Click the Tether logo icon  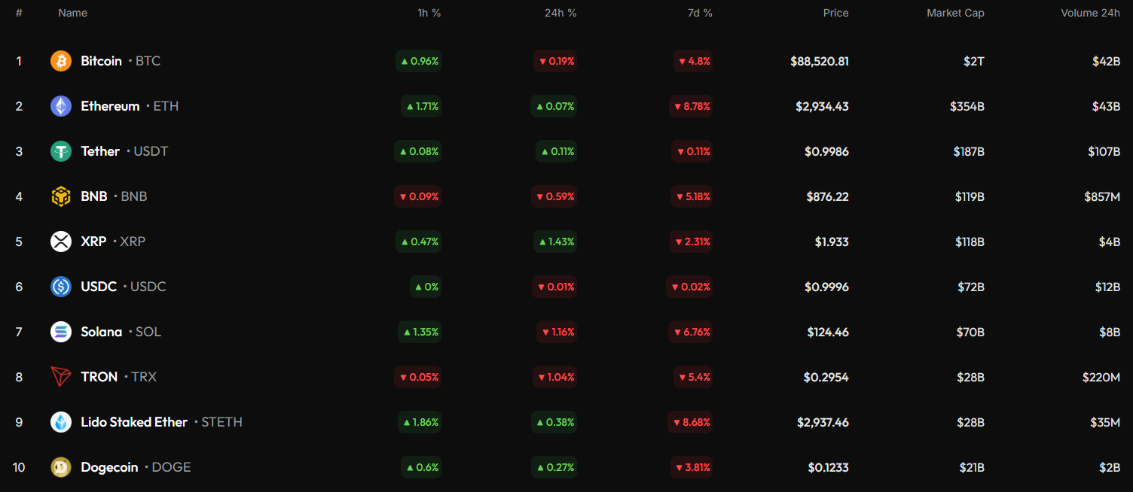coord(61,151)
